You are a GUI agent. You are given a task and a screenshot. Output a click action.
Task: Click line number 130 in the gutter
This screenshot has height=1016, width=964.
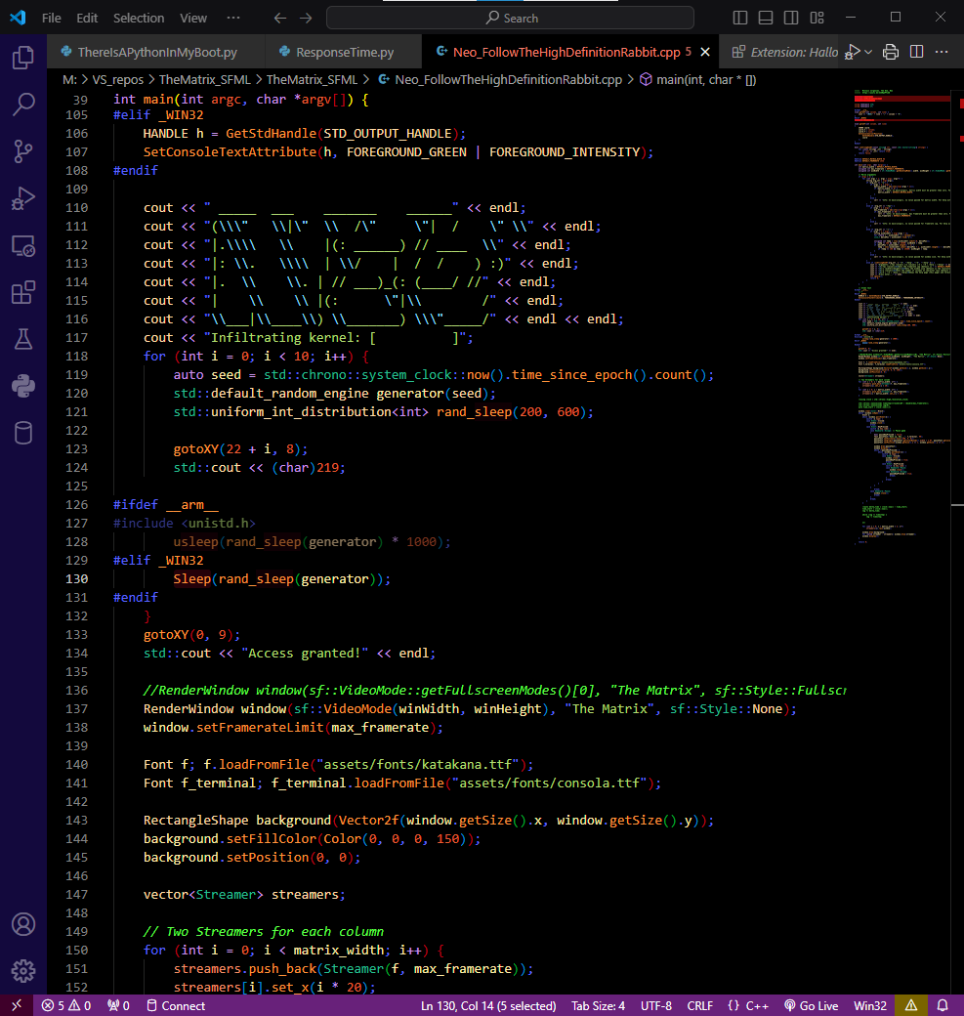[x=76, y=579]
